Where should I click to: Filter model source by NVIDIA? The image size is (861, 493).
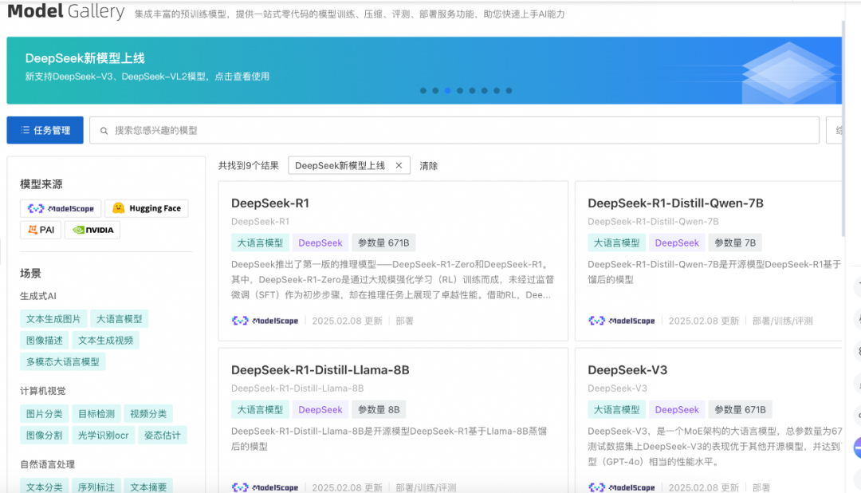pos(92,230)
